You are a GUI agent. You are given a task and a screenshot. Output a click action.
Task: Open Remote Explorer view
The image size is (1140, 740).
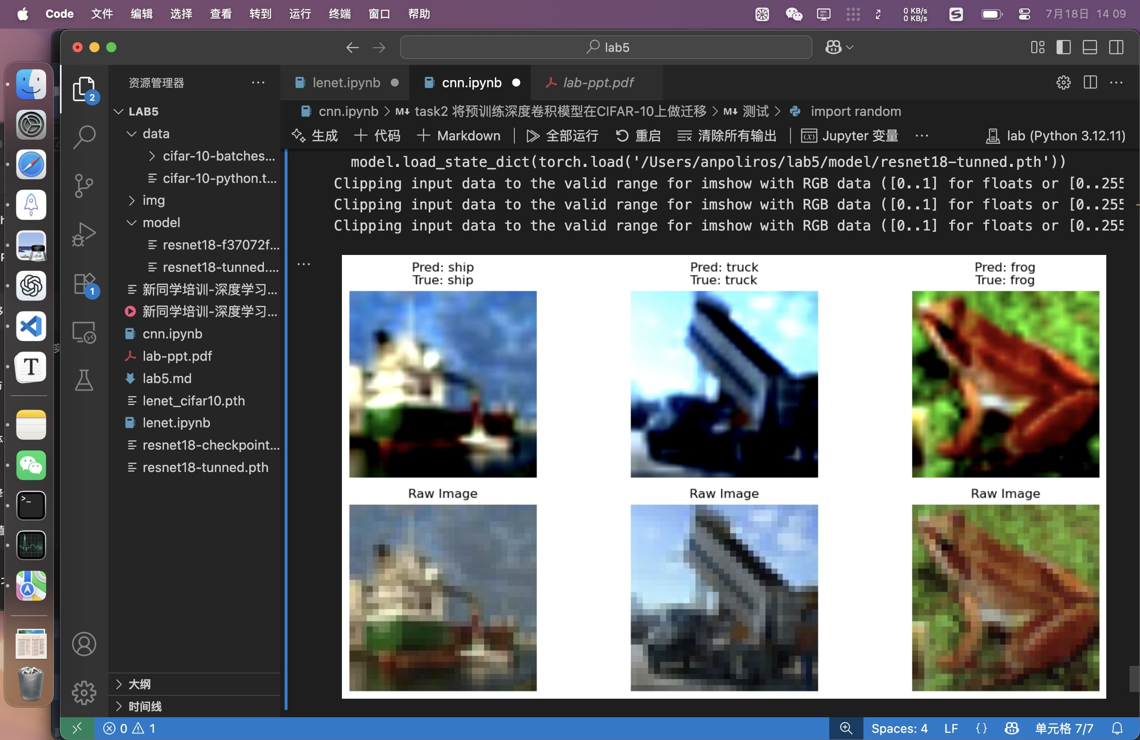(84, 332)
